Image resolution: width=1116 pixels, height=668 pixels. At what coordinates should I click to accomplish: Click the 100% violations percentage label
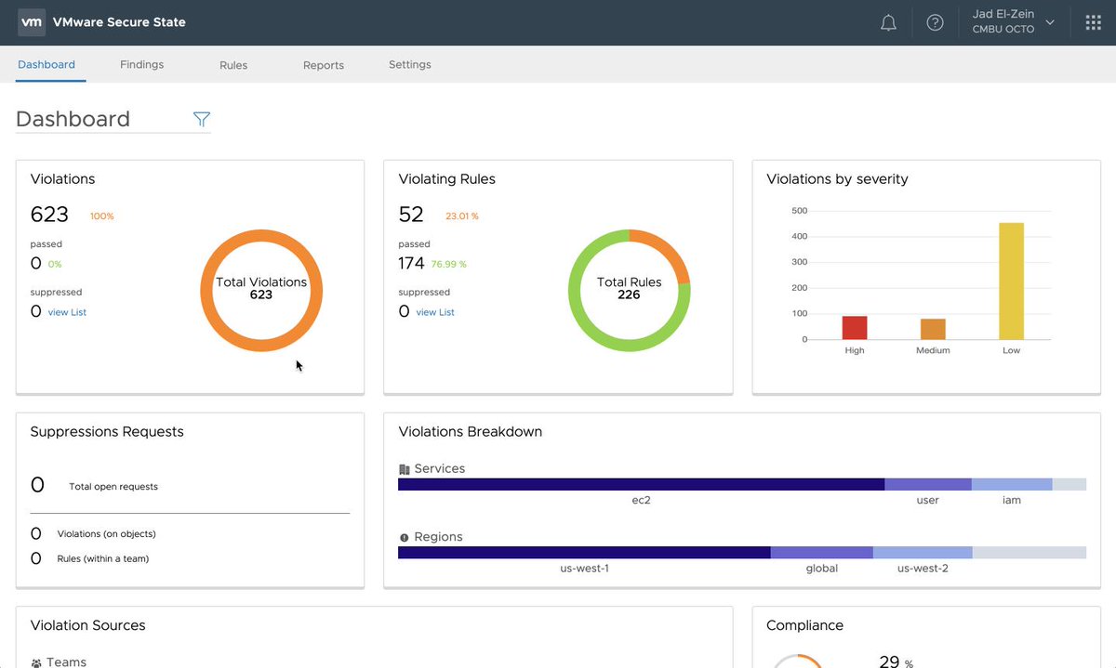click(102, 216)
